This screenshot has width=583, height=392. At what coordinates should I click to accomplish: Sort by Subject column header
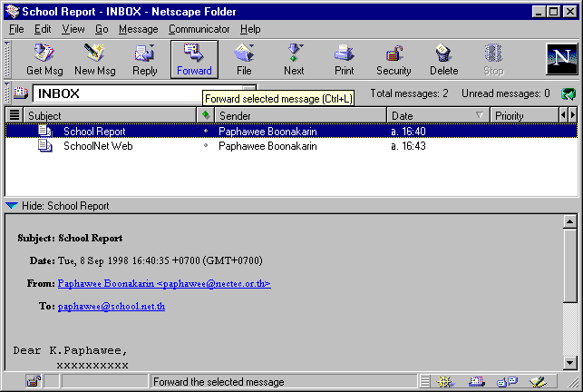click(x=110, y=115)
